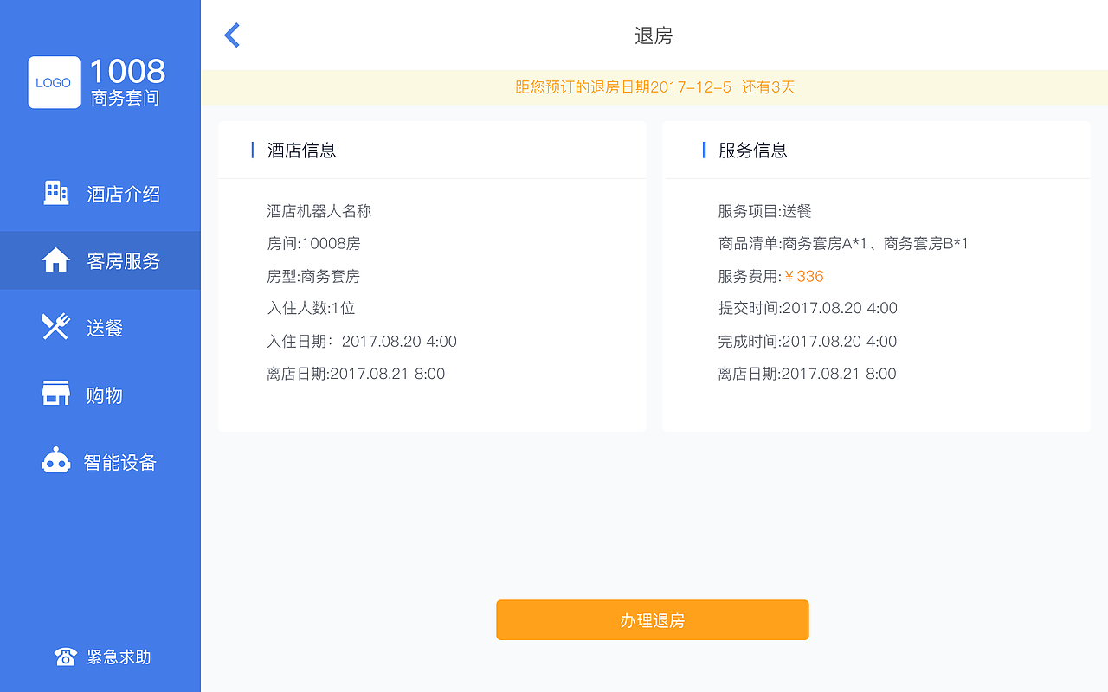
Task: Click 离店日期 in hotel info card
Action: [x=356, y=374]
